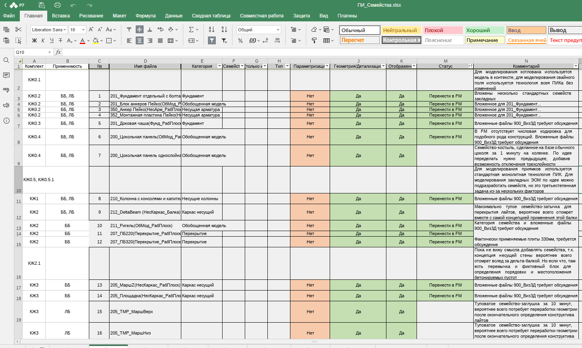582x348 pixels.
Task: Apply the Хороший cell style
Action: tap(485, 30)
